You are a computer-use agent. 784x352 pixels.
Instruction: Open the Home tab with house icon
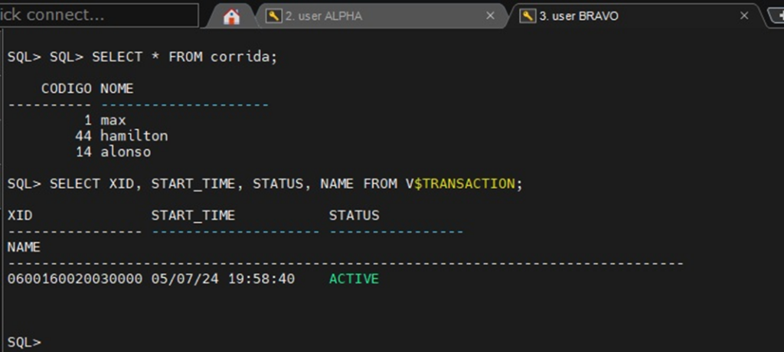[x=231, y=16]
